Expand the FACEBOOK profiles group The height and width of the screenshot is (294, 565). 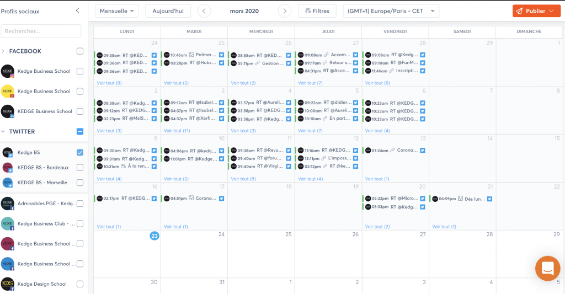[3, 51]
